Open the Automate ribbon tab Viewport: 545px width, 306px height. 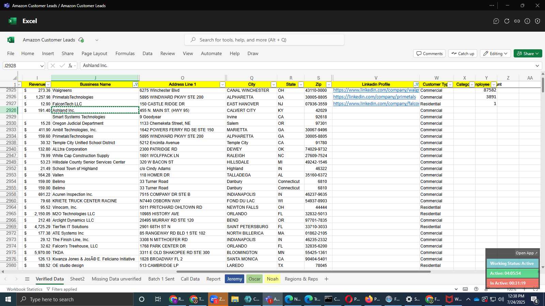211,53
